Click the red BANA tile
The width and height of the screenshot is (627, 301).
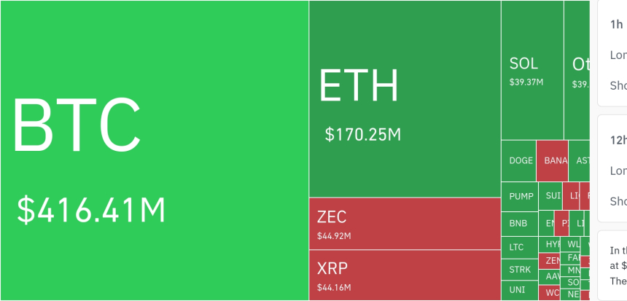click(x=552, y=160)
